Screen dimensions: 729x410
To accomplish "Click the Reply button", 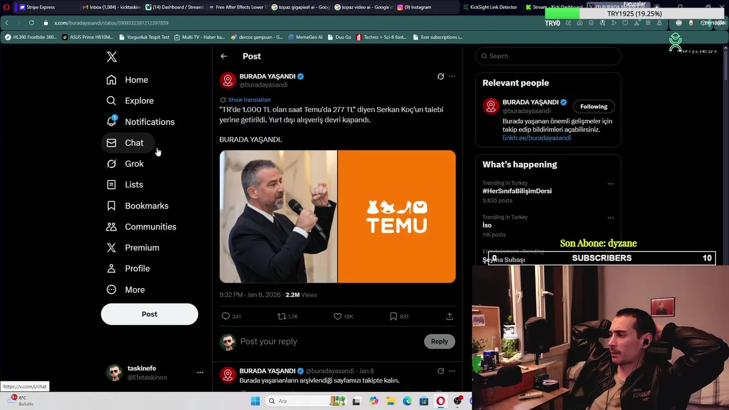I will tap(440, 342).
